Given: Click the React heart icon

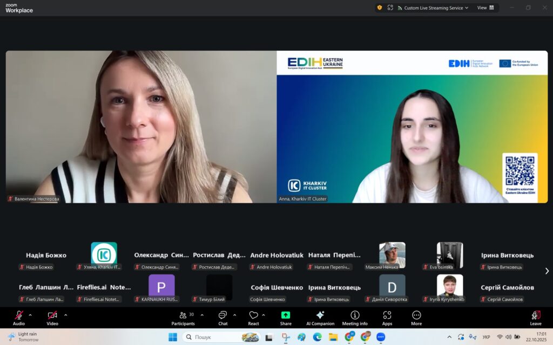Looking at the screenshot, I should click(x=253, y=315).
